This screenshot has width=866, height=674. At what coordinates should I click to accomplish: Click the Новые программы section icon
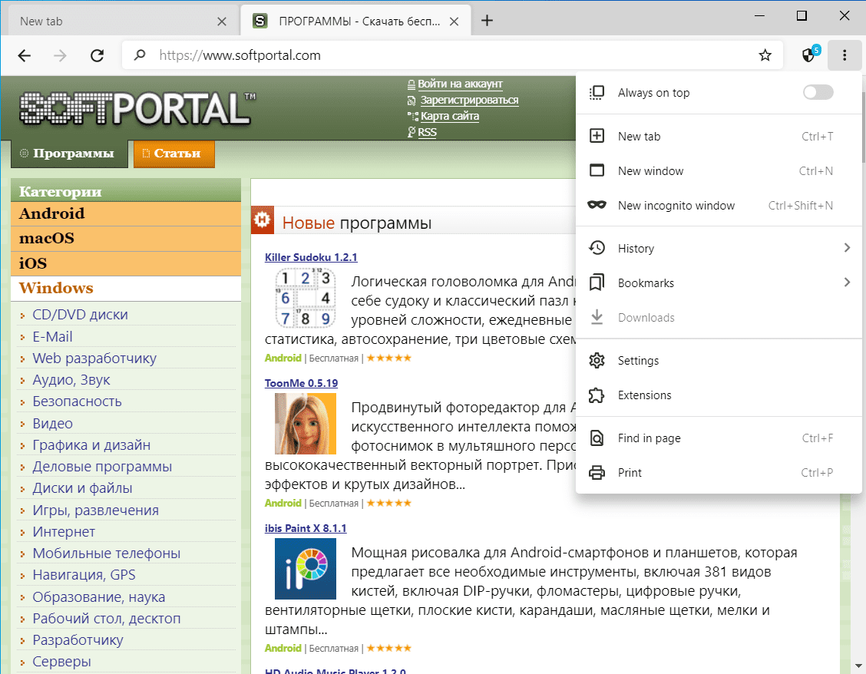pyautogui.click(x=263, y=220)
